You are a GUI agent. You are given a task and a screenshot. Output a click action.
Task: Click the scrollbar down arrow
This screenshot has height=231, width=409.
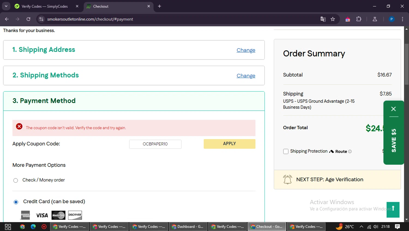click(407, 220)
